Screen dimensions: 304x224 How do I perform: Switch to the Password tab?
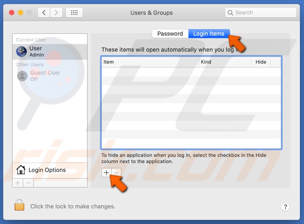click(x=170, y=33)
